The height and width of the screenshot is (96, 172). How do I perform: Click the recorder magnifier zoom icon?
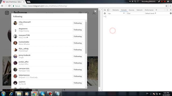(x=135, y=1)
